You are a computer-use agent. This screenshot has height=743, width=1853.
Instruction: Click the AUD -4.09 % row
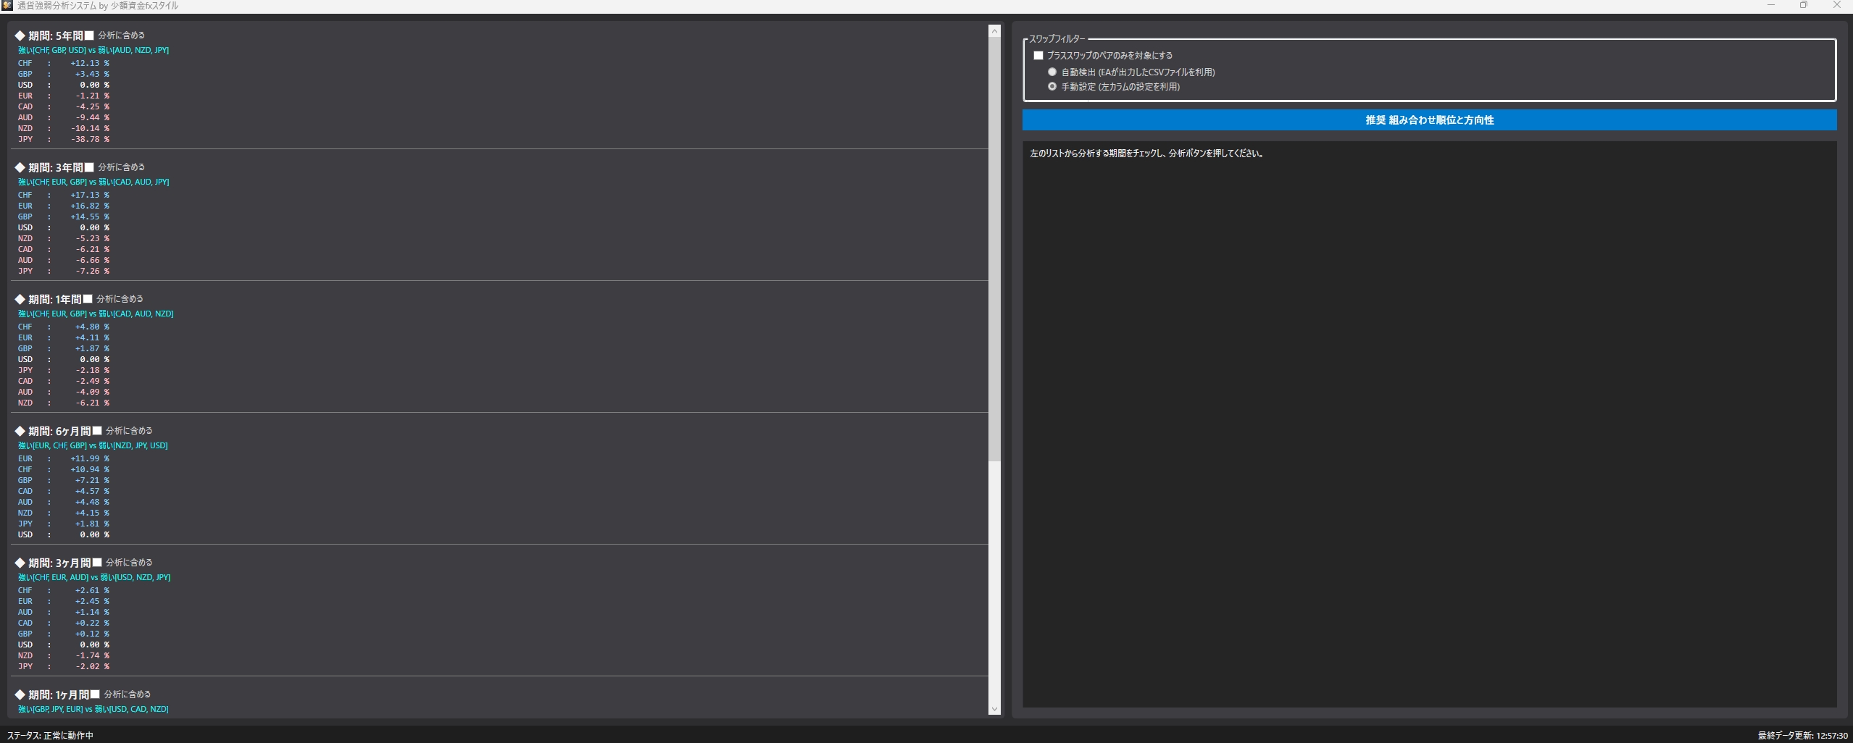click(64, 392)
